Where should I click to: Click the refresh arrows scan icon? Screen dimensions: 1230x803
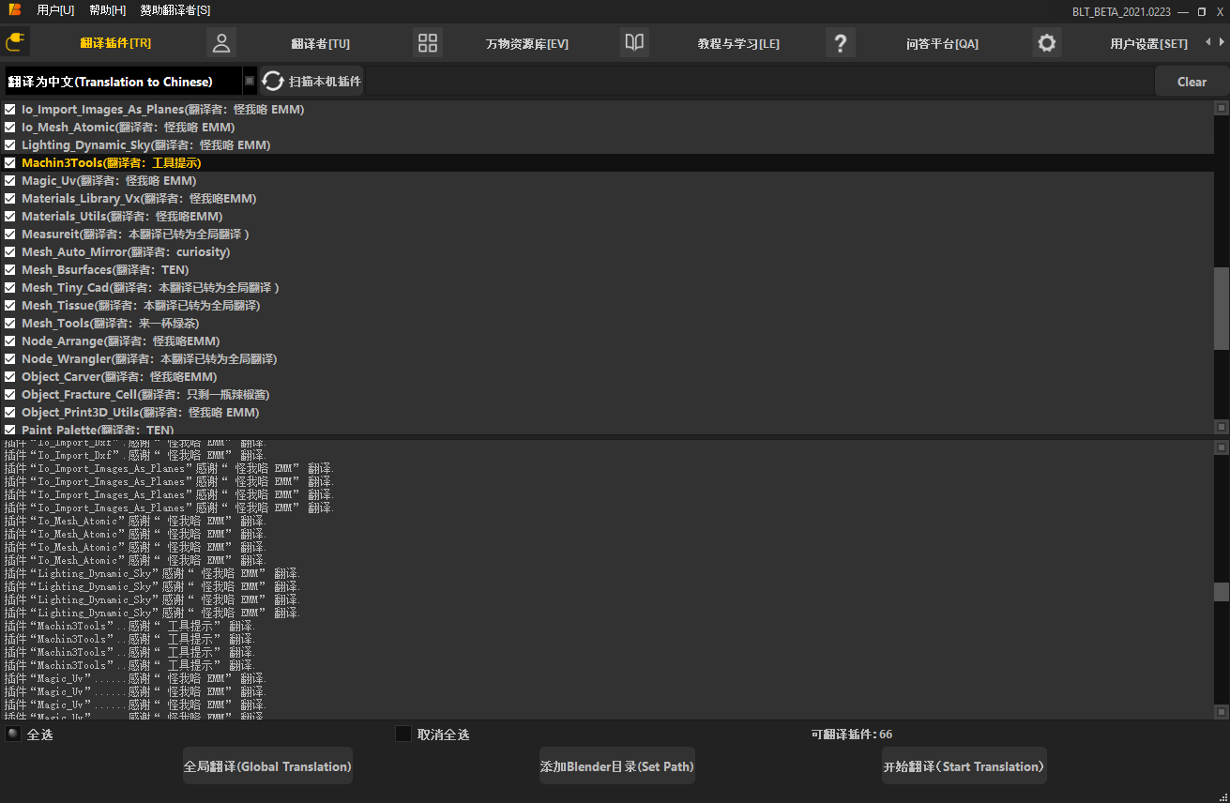(x=272, y=82)
